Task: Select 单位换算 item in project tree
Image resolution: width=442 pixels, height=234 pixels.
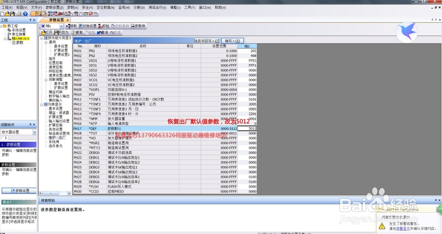Action: tap(17, 34)
